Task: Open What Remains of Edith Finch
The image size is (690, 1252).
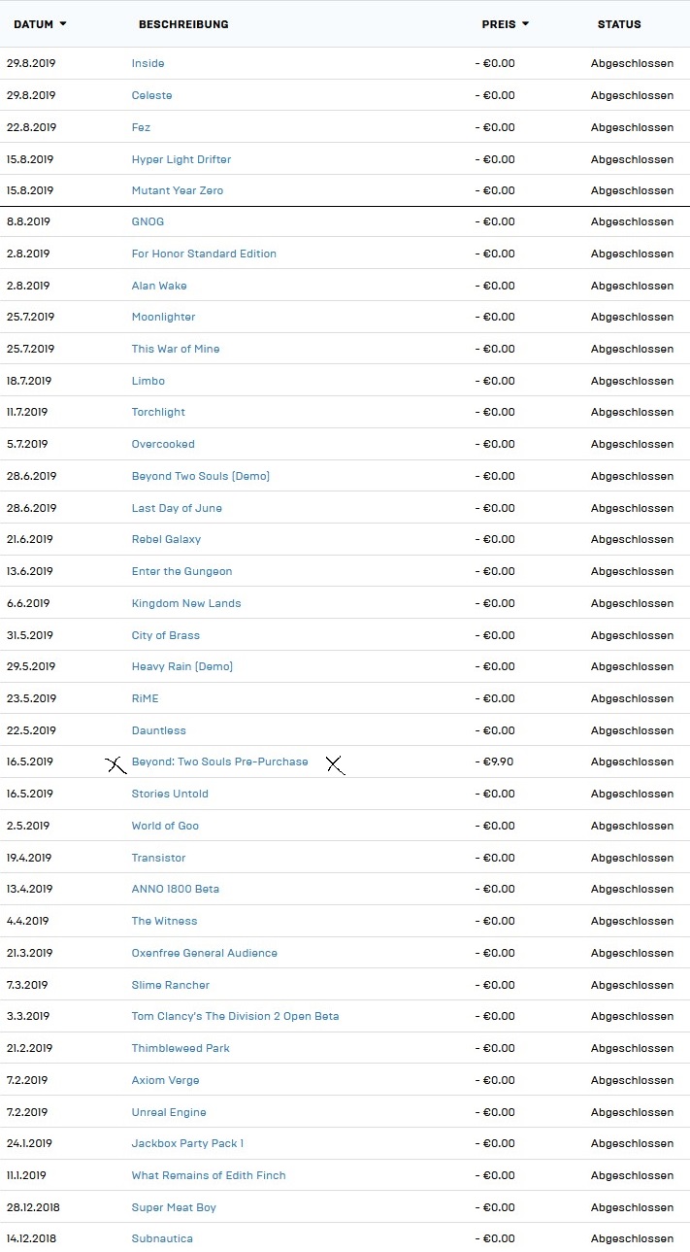Action: [209, 1175]
